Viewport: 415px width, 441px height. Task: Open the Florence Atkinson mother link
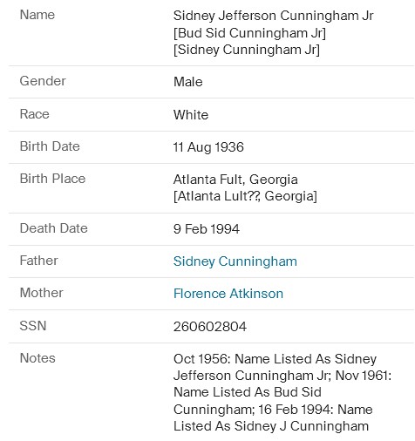coord(228,294)
